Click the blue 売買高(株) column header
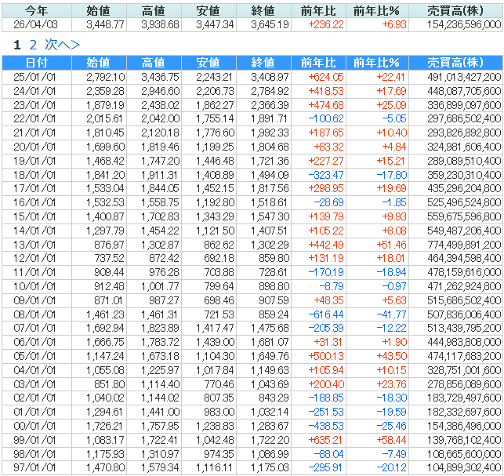Viewport: 504px width, 476px height. click(x=455, y=63)
